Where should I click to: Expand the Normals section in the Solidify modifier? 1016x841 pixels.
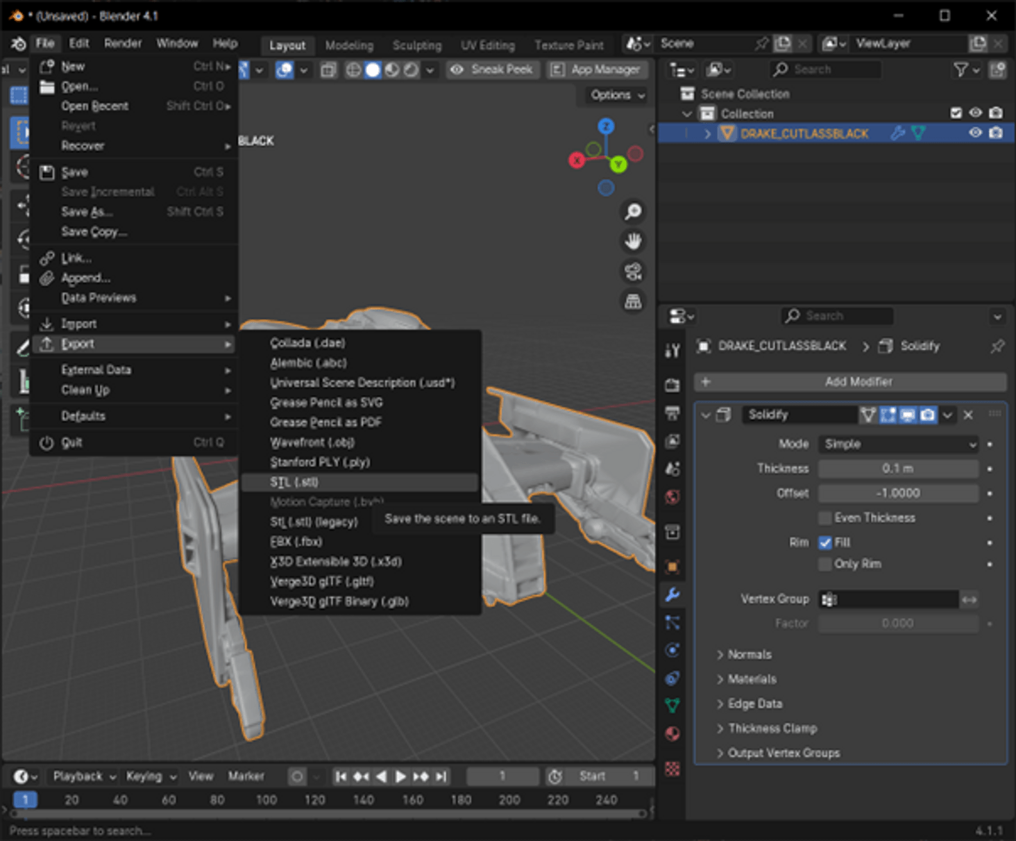(x=750, y=654)
